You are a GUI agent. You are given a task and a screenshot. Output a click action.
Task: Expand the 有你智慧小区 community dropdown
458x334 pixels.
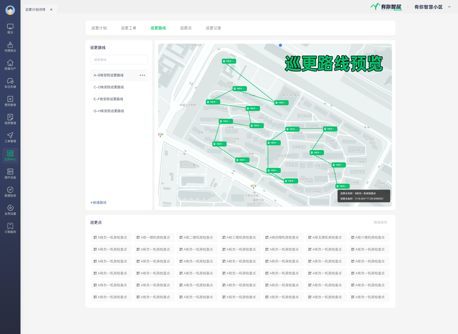449,7
